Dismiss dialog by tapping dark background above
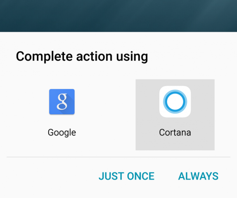The image size is (237, 198). tap(118, 16)
